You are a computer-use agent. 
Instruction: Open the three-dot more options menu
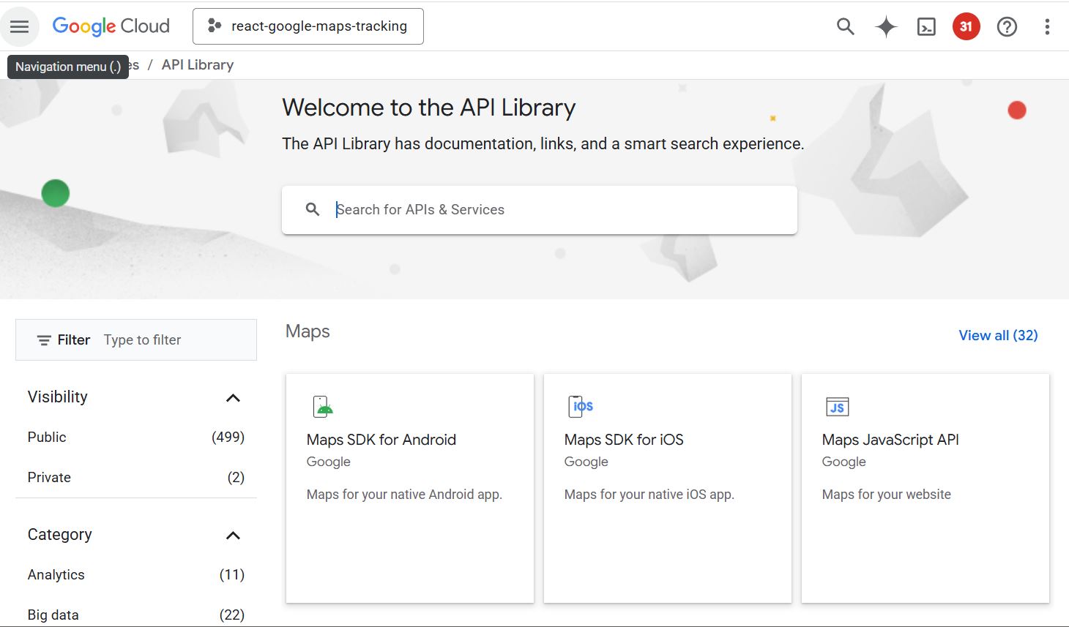(1047, 27)
